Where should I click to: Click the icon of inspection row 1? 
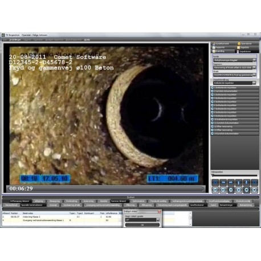point(213,88)
